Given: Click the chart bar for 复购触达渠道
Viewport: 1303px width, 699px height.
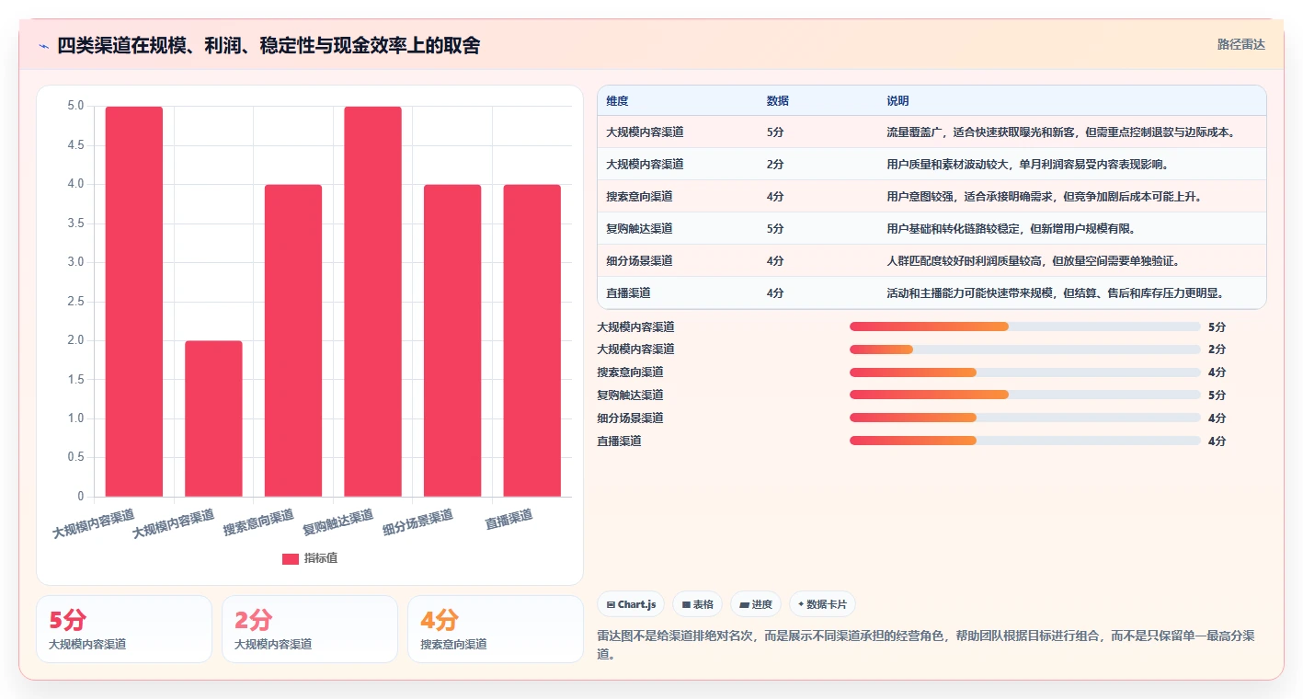Looking at the screenshot, I should 372,302.
